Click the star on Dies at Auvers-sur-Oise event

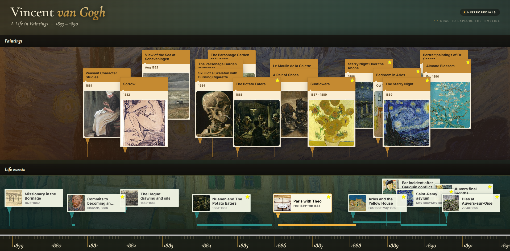point(497,197)
